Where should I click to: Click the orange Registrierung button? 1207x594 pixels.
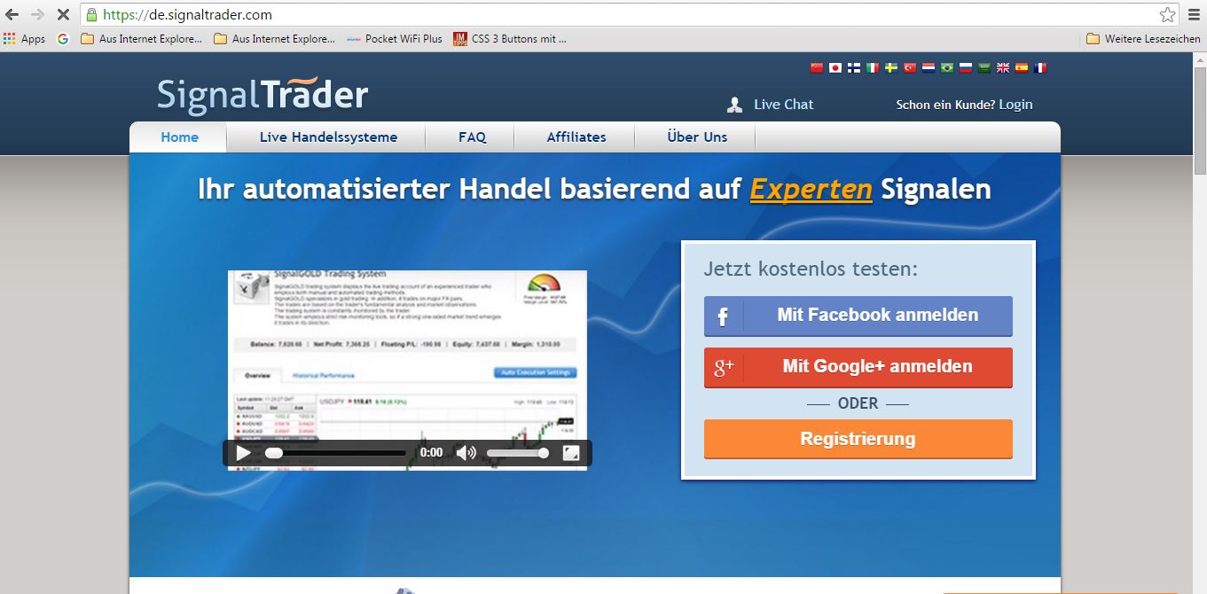858,439
